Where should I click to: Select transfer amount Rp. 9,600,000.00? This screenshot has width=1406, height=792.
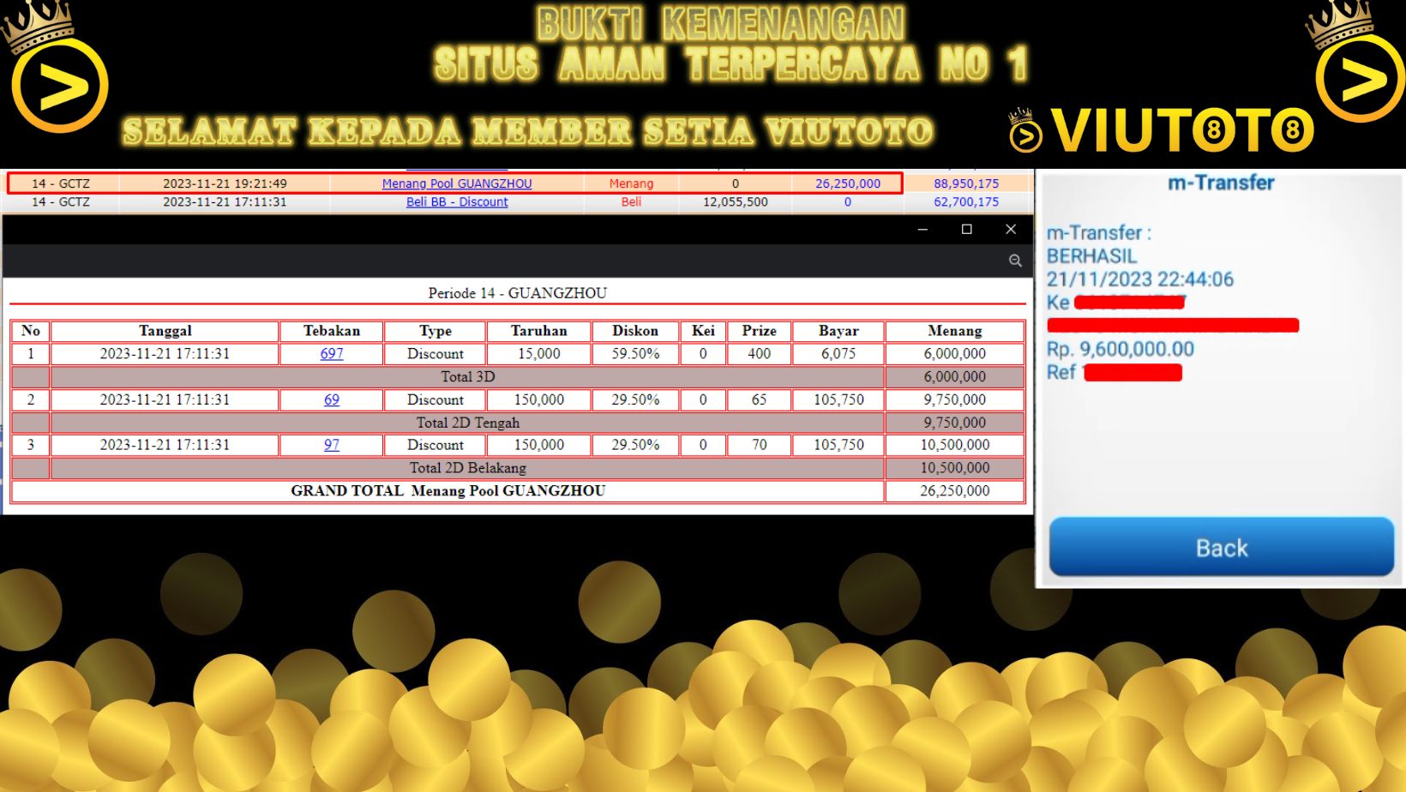pos(1121,349)
